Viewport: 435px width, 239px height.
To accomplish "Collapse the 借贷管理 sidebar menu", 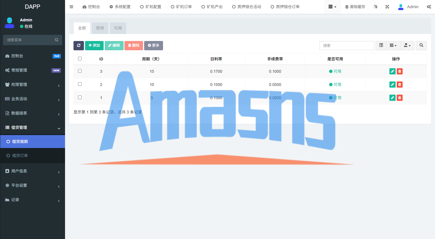I will tap(33, 128).
